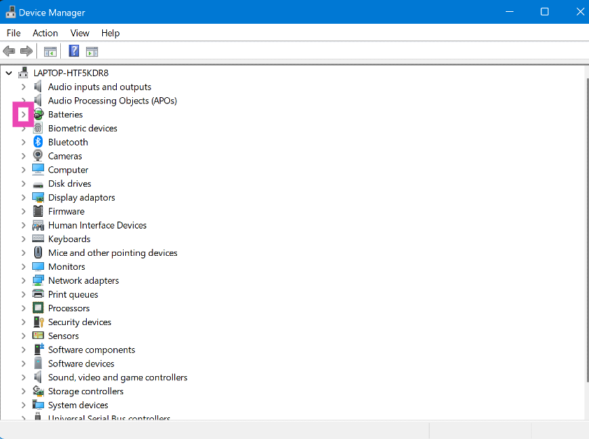Open the View menu

click(x=80, y=33)
